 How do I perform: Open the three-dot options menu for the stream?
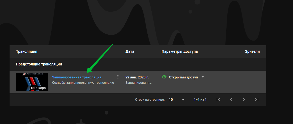pos(118,77)
